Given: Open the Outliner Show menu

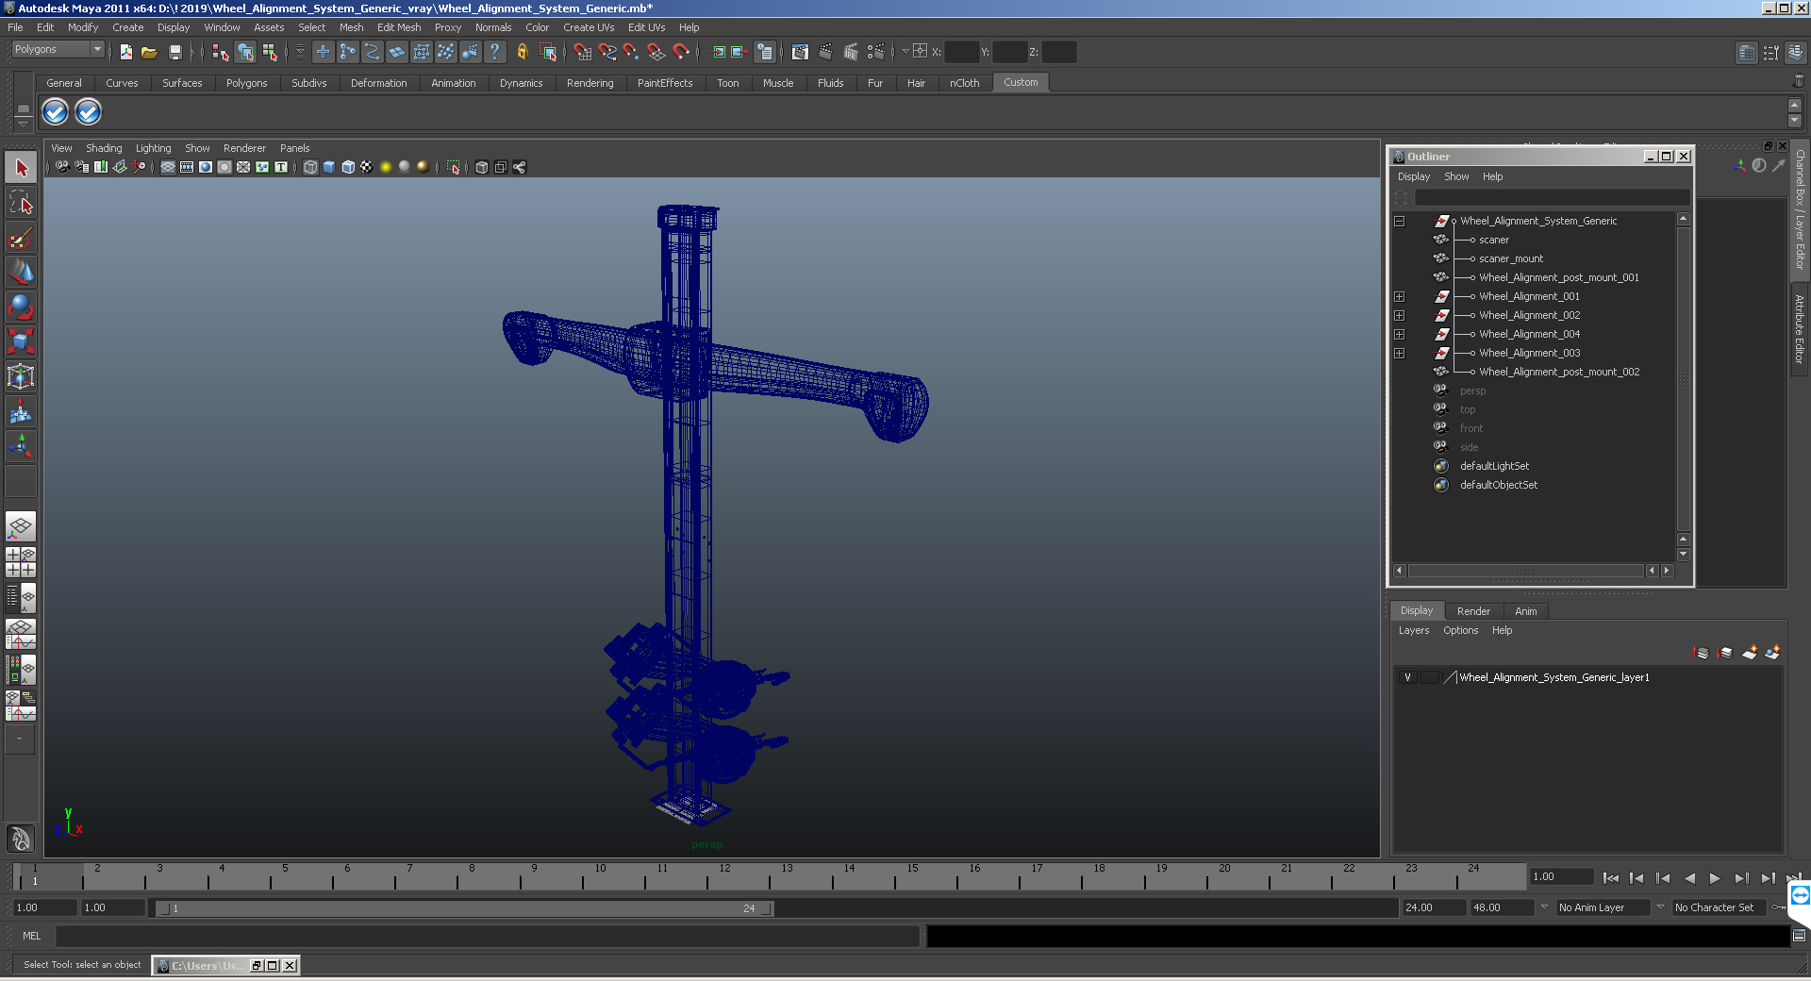Looking at the screenshot, I should 1456,176.
